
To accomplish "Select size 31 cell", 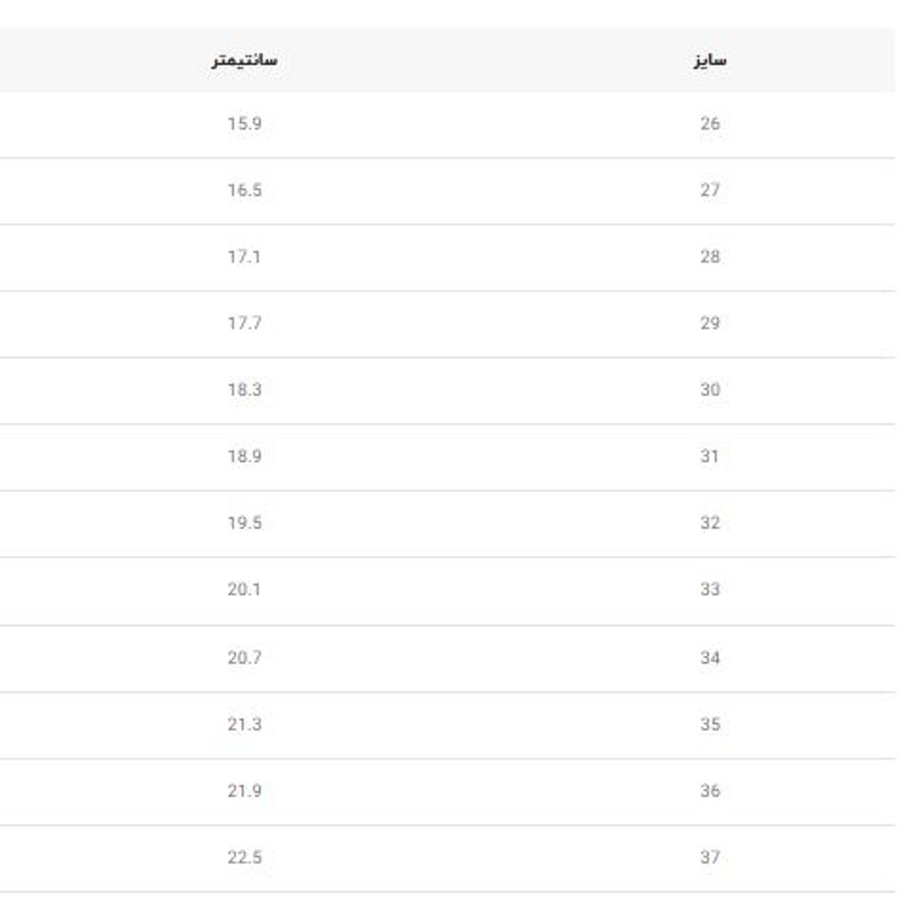I will [709, 457].
